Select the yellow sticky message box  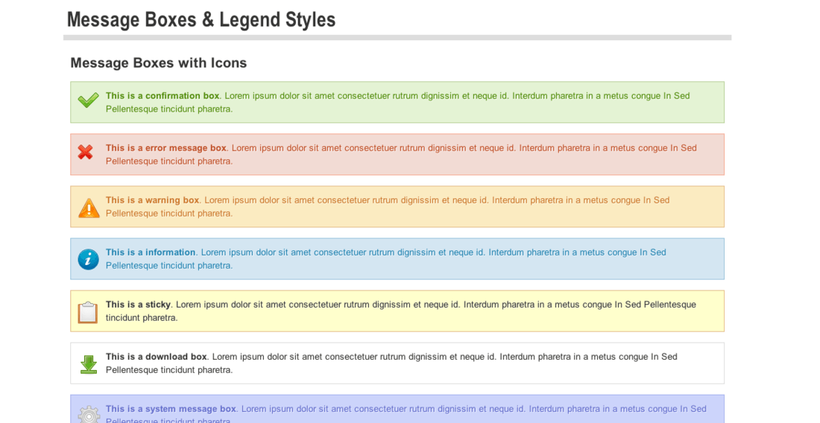(x=397, y=311)
